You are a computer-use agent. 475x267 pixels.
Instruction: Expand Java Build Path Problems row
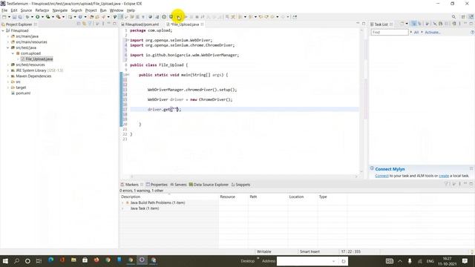point(122,202)
